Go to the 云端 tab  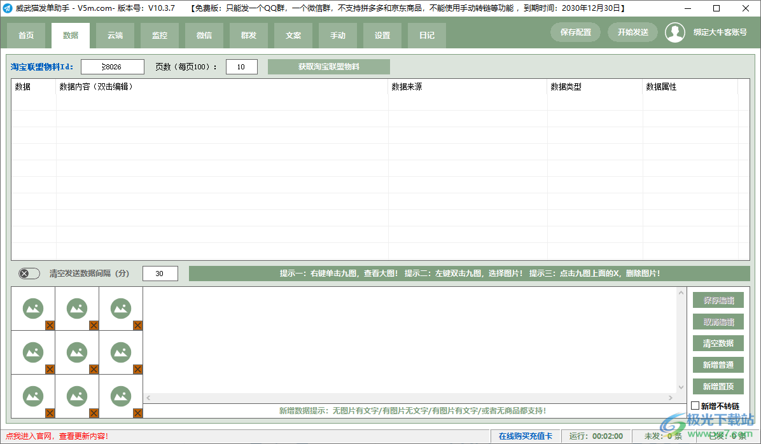coord(115,36)
